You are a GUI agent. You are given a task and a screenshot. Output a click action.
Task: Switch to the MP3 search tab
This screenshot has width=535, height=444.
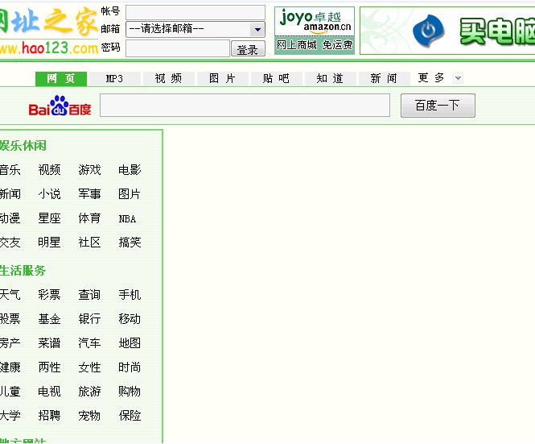point(114,79)
